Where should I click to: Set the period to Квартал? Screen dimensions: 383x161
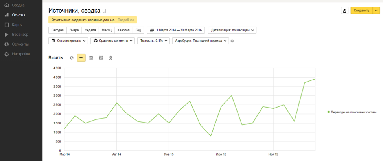click(123, 30)
